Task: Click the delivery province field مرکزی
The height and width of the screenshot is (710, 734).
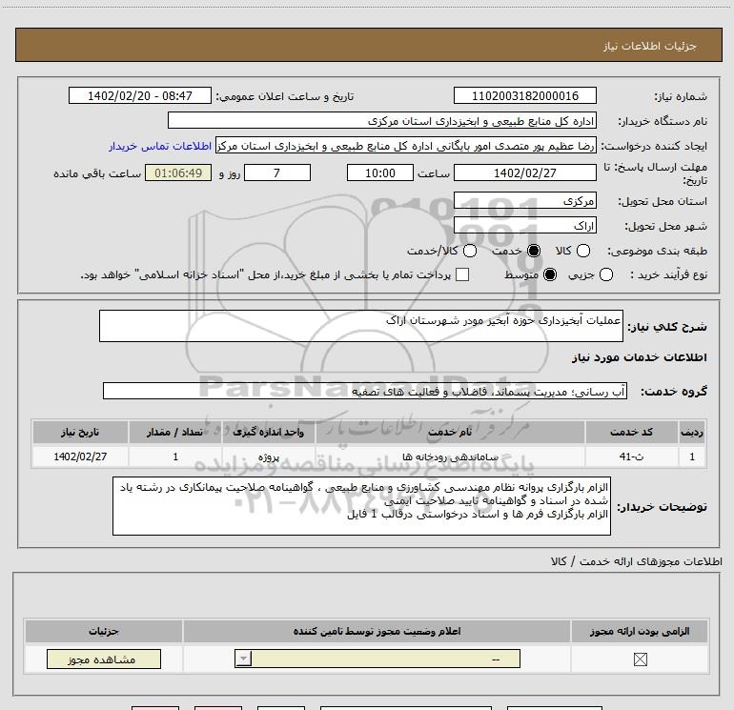Action: (524, 201)
